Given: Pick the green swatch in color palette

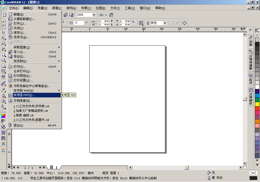Looking at the screenshot, I should pos(257,100).
